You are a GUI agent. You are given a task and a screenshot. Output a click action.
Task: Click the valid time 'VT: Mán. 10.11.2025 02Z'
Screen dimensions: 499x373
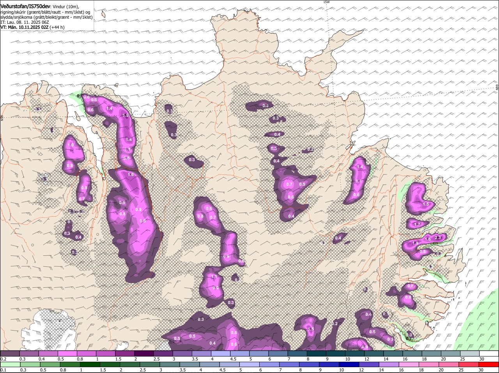click(x=25, y=27)
